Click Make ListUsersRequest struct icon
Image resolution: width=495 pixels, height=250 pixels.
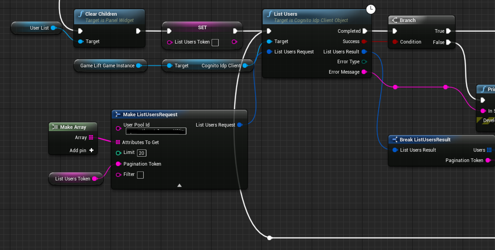point(118,114)
